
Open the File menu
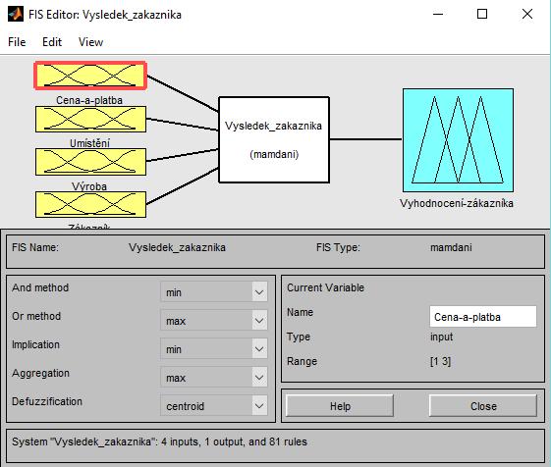[x=17, y=42]
